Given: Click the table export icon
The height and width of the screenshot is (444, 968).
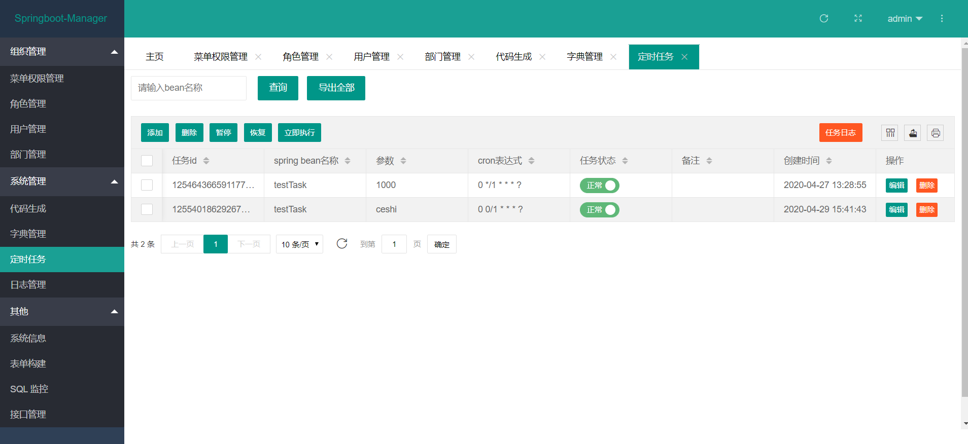Looking at the screenshot, I should click(913, 133).
